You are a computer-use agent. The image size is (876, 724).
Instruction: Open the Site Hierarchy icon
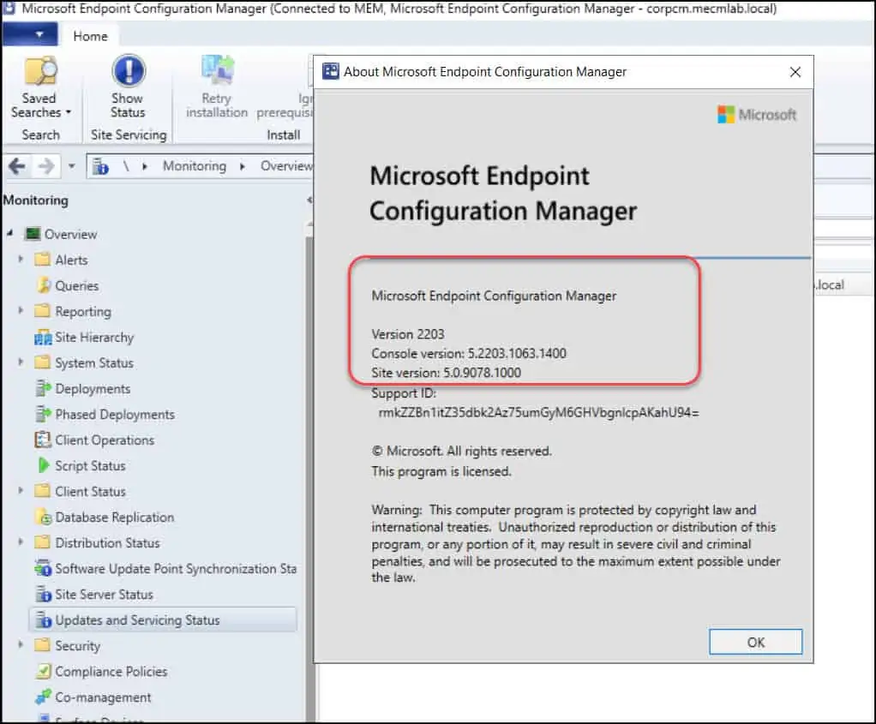(x=43, y=338)
